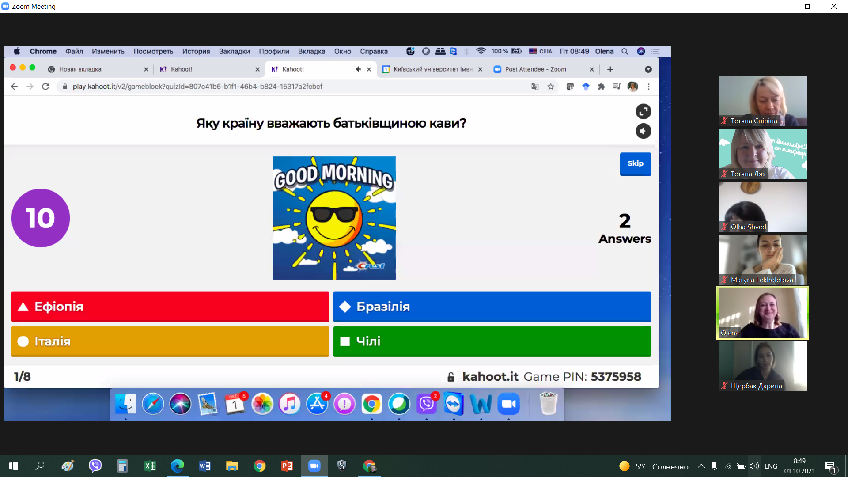
Task: Click the Kahoot fullscreen icon
Action: pos(643,111)
